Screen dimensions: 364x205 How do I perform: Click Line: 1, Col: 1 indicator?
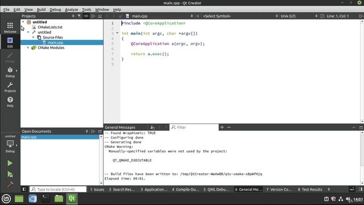pos(338,16)
